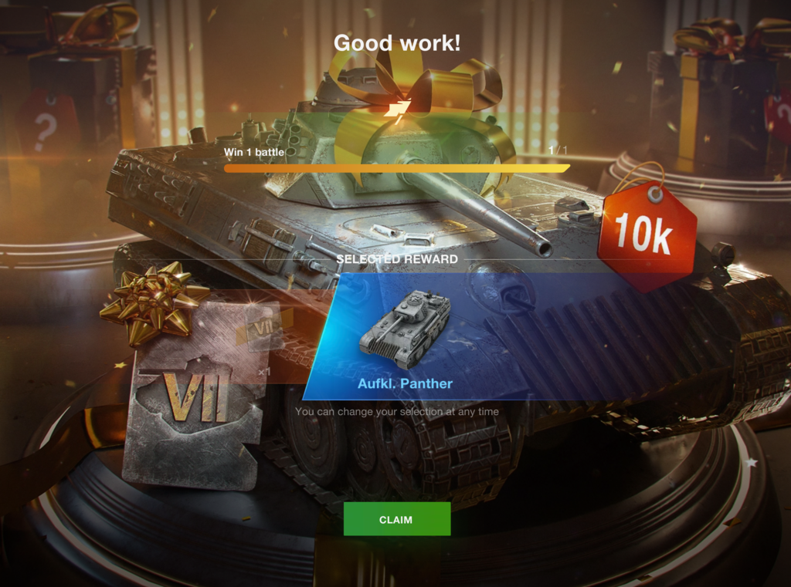This screenshot has width=791, height=587.
Task: Claim the reward with the green CLAIM button
Action: (396, 519)
